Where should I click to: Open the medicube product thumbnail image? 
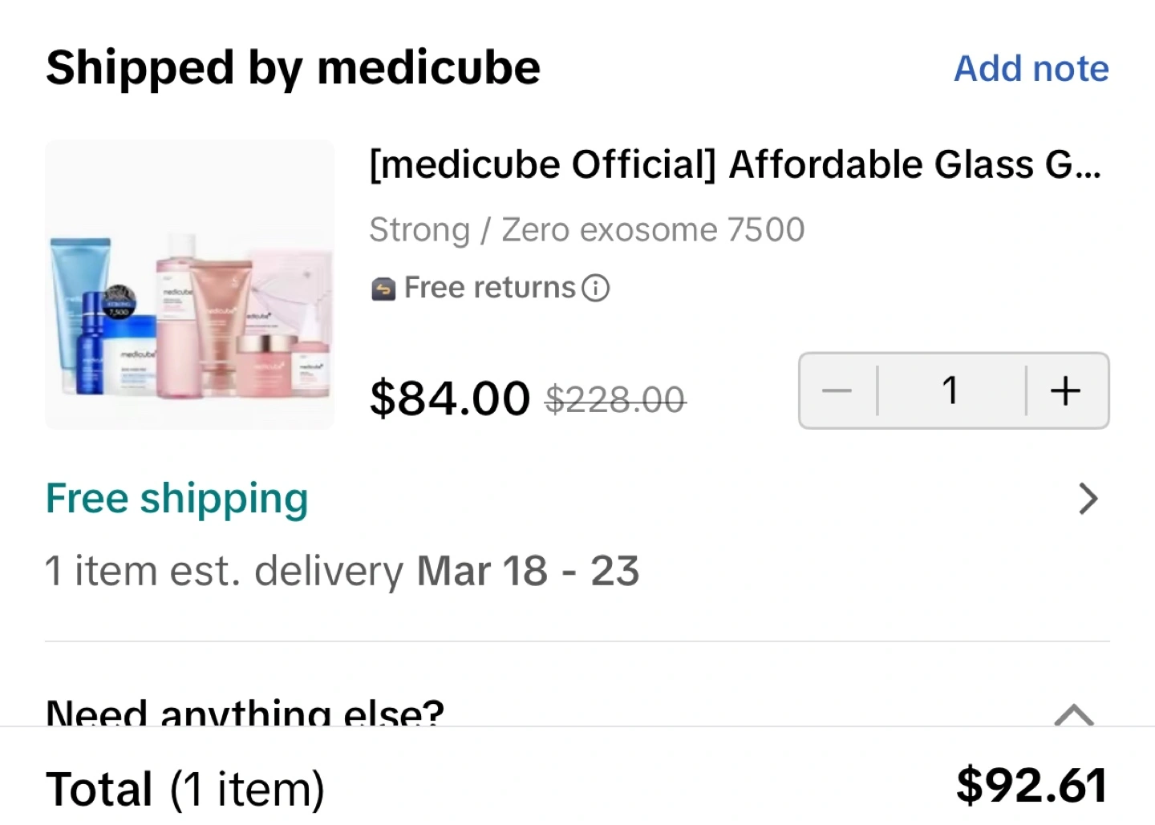click(x=190, y=285)
